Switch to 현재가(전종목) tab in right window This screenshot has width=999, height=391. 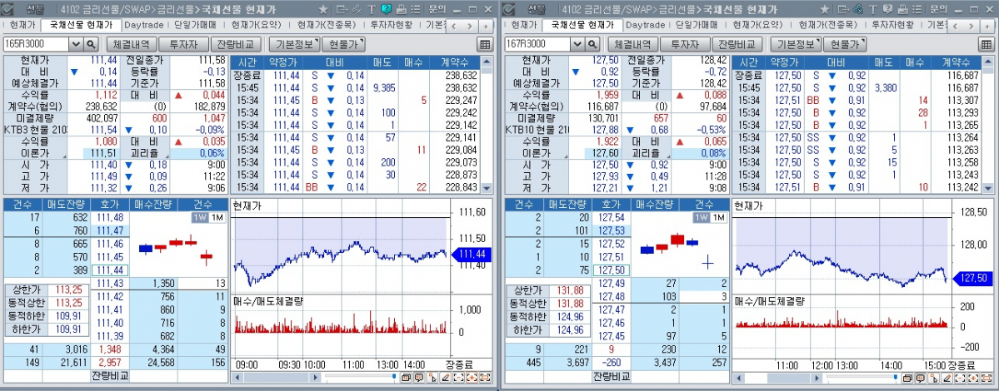[x=827, y=26]
